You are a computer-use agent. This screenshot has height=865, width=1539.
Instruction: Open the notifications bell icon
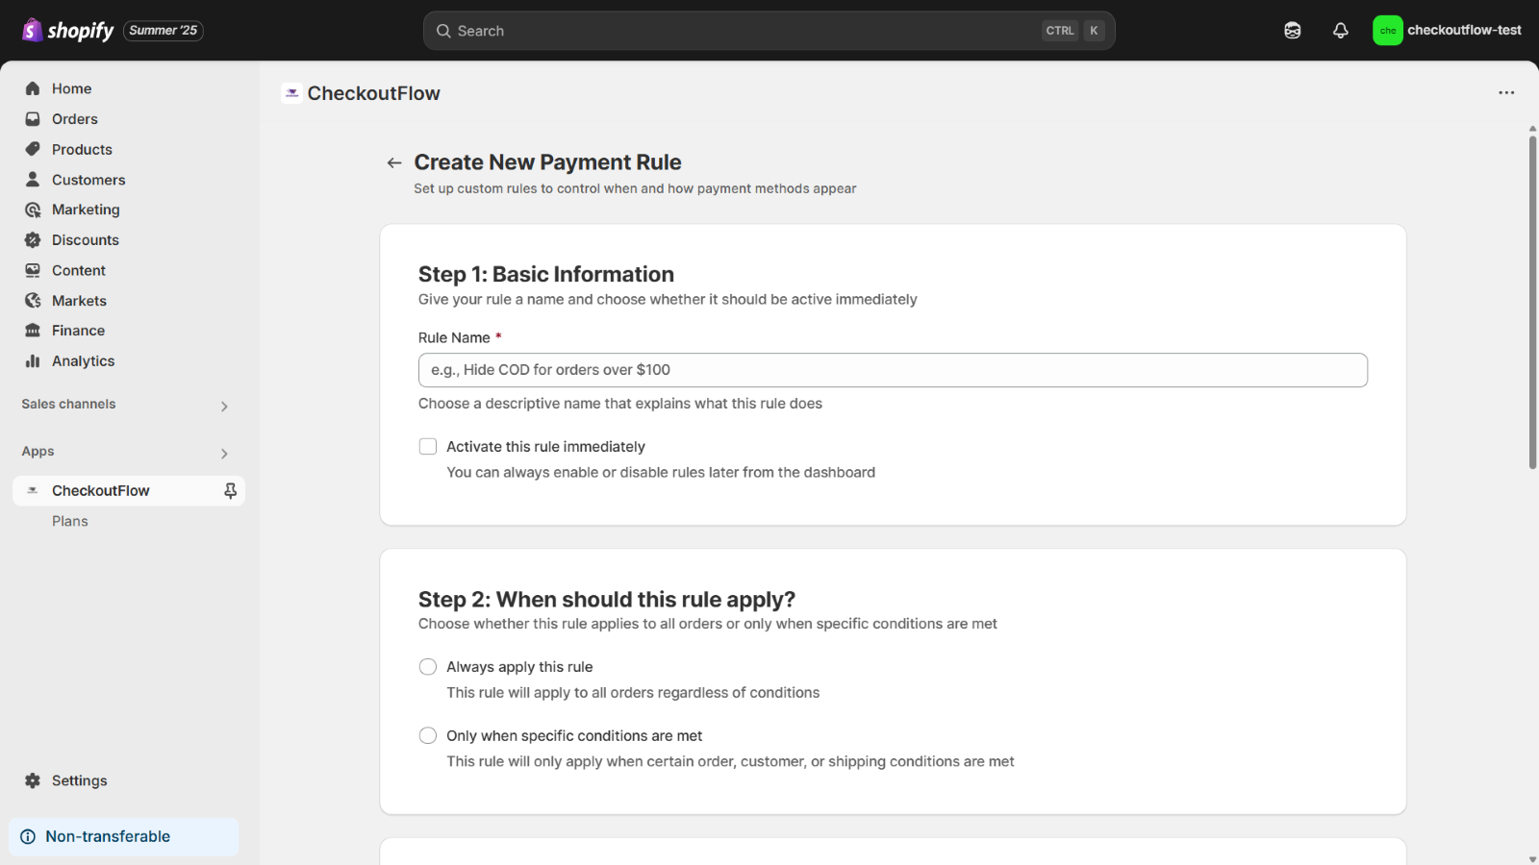coord(1340,31)
